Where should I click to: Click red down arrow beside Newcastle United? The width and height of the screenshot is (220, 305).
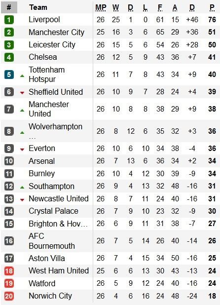click(22, 200)
